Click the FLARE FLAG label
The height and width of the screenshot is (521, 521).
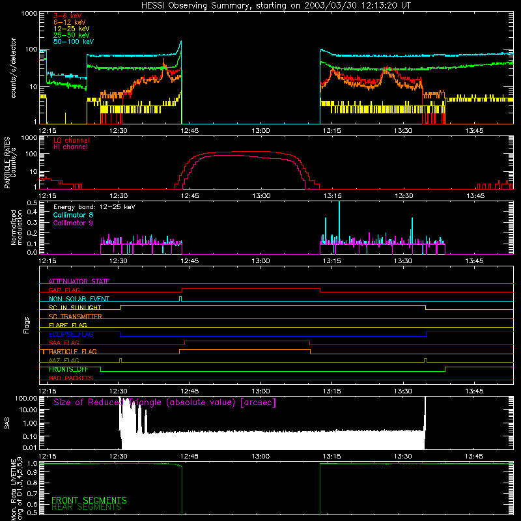point(68,325)
